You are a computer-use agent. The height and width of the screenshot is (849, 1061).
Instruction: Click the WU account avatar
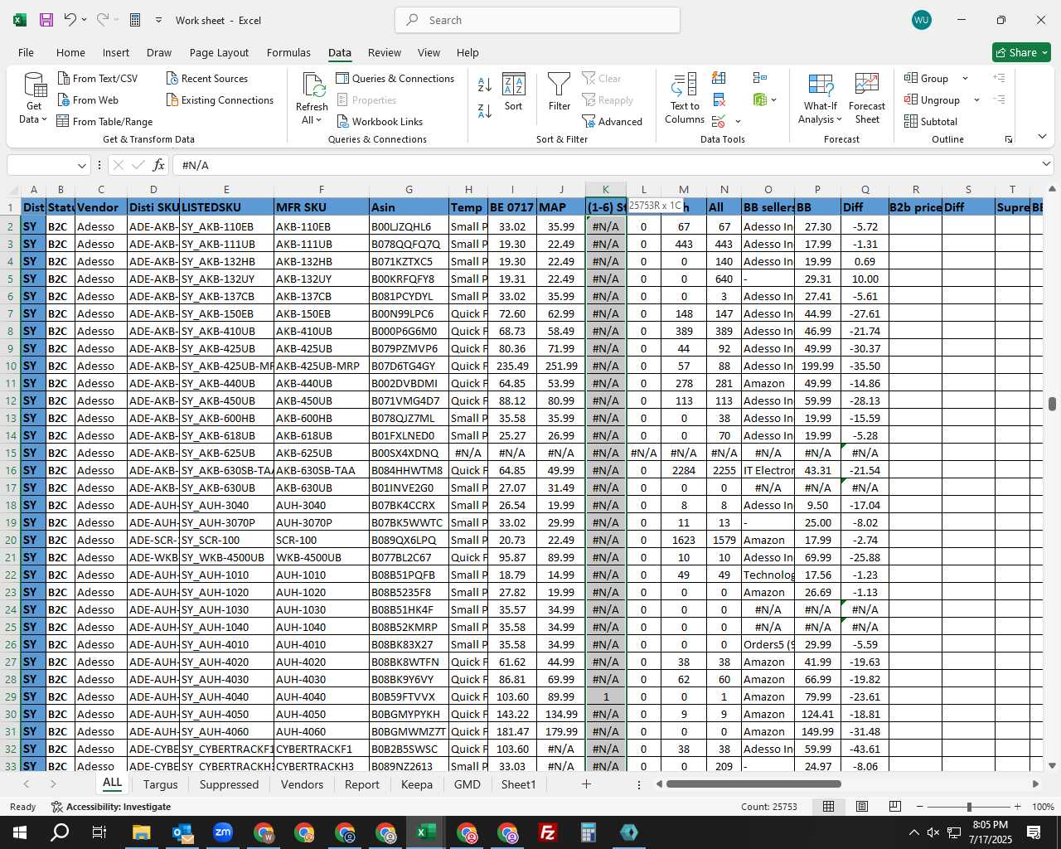point(921,20)
